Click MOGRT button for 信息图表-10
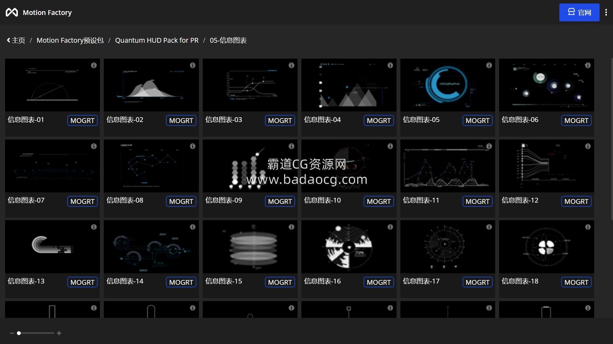 (379, 201)
